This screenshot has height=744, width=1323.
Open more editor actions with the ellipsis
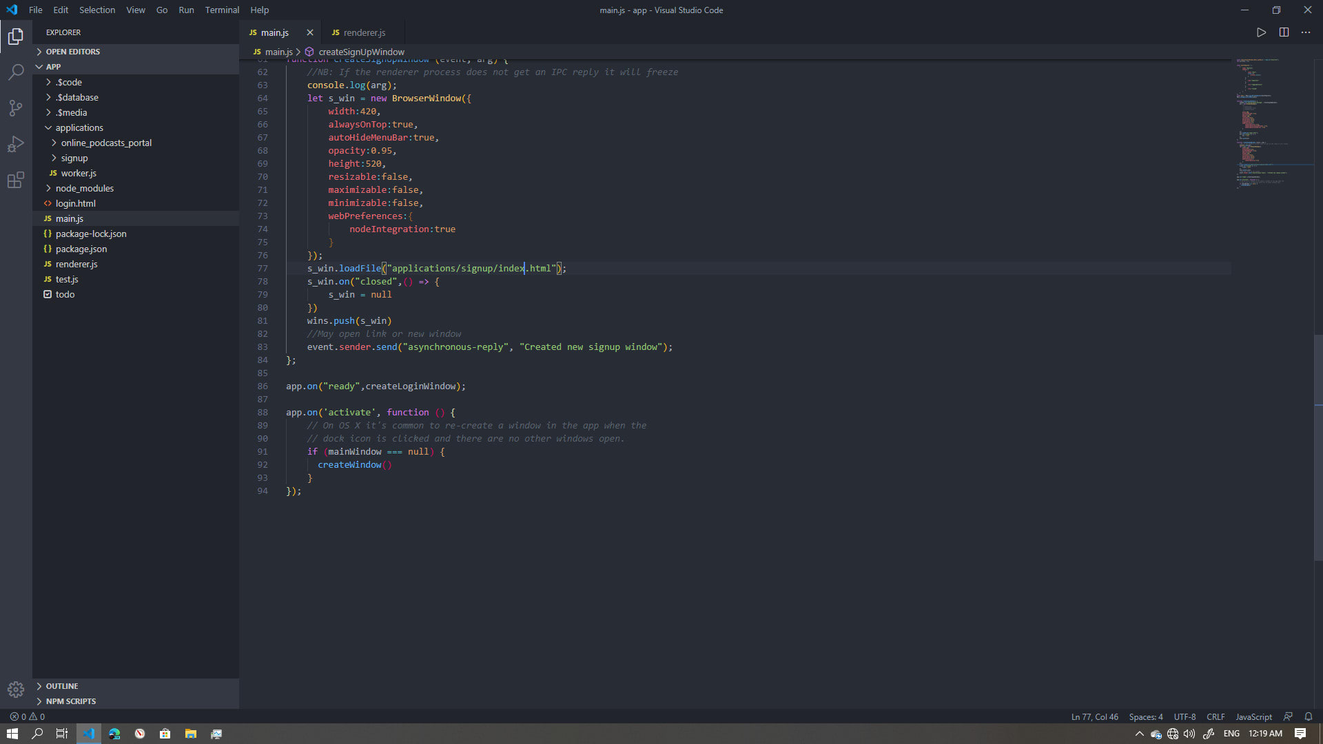(1305, 32)
